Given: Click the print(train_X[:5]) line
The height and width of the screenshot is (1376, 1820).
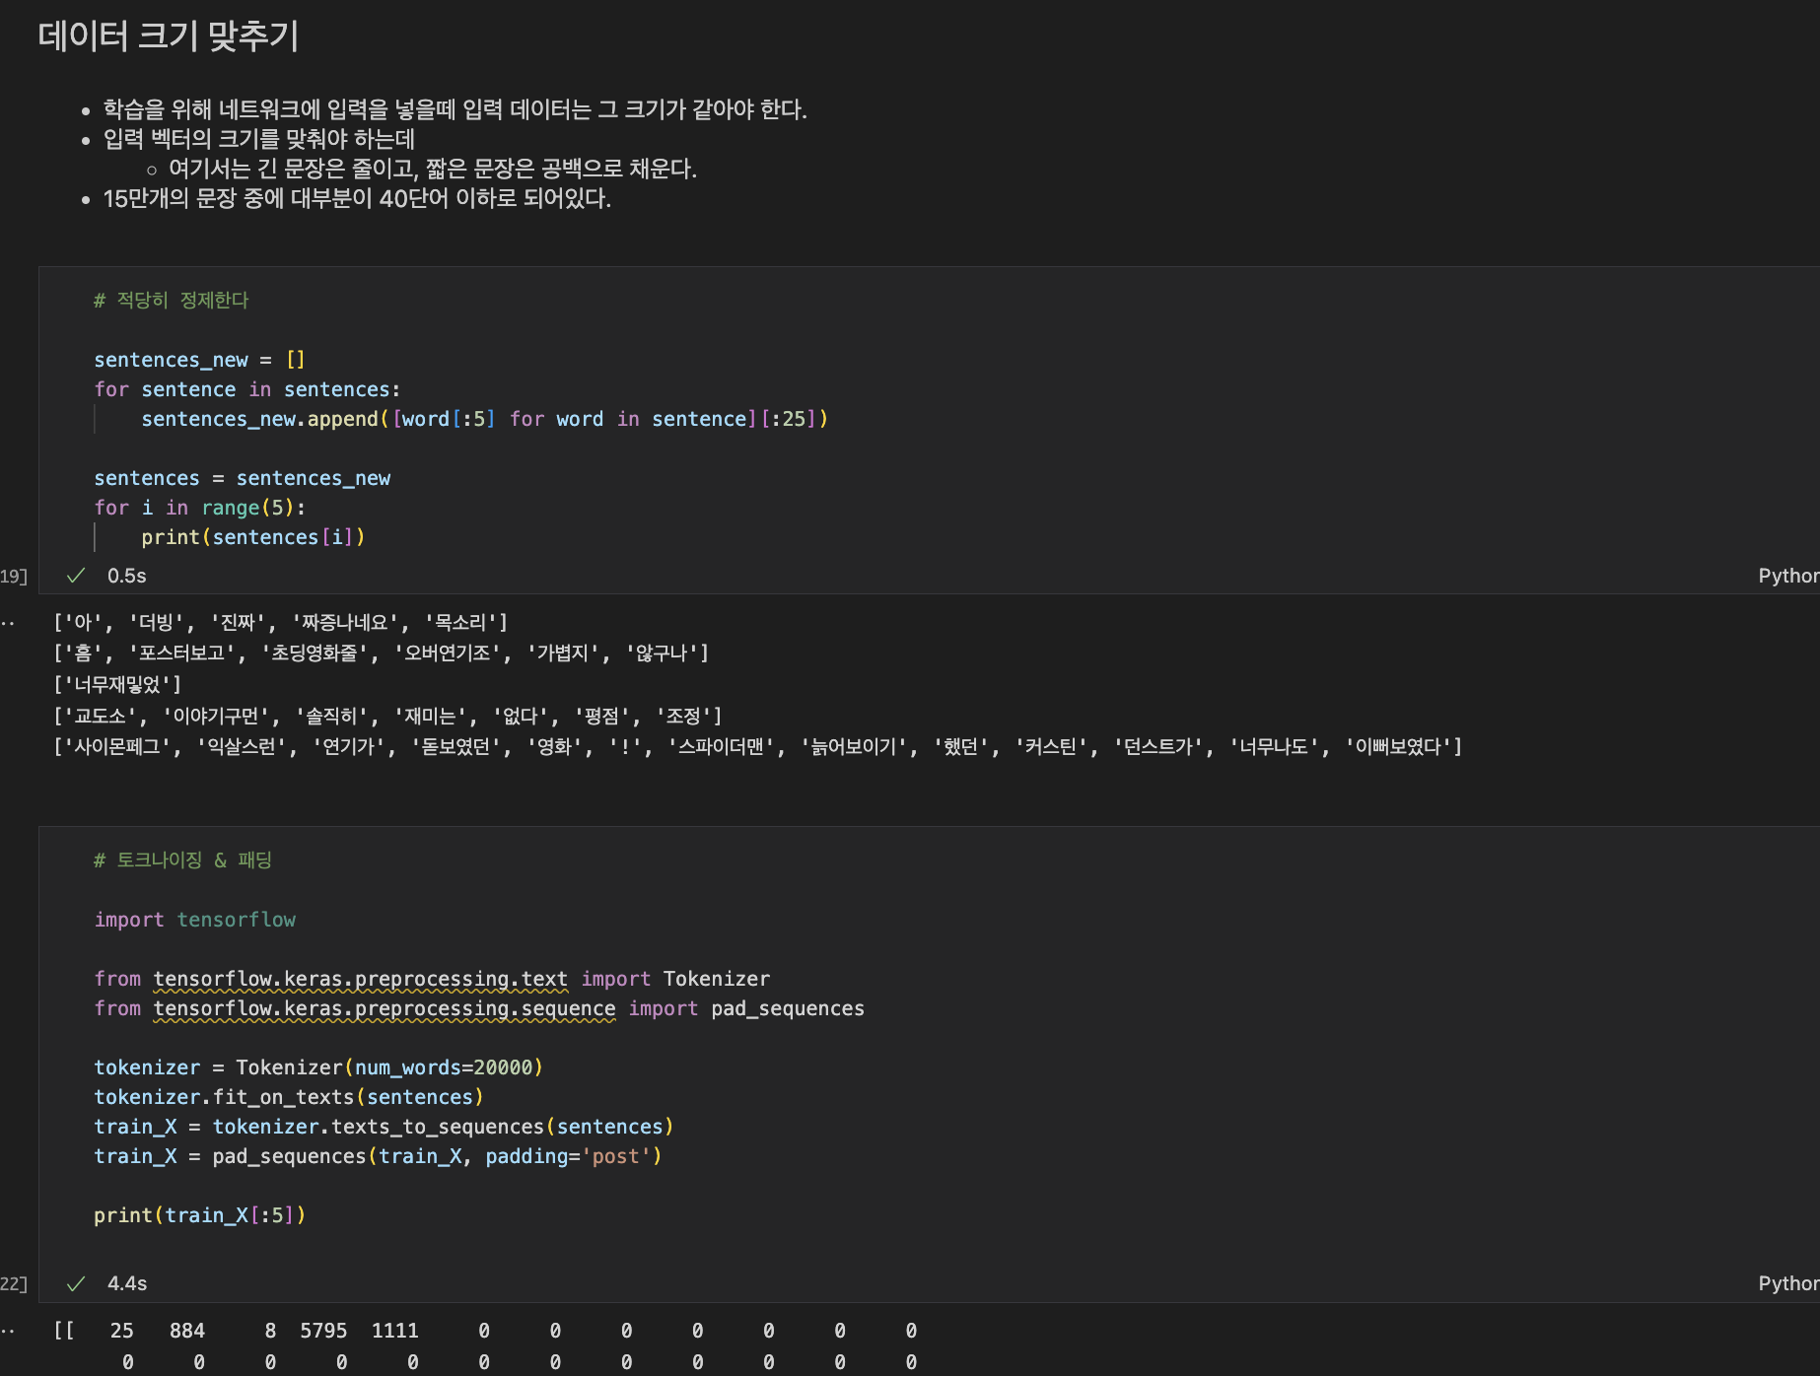Looking at the screenshot, I should tap(200, 1215).
